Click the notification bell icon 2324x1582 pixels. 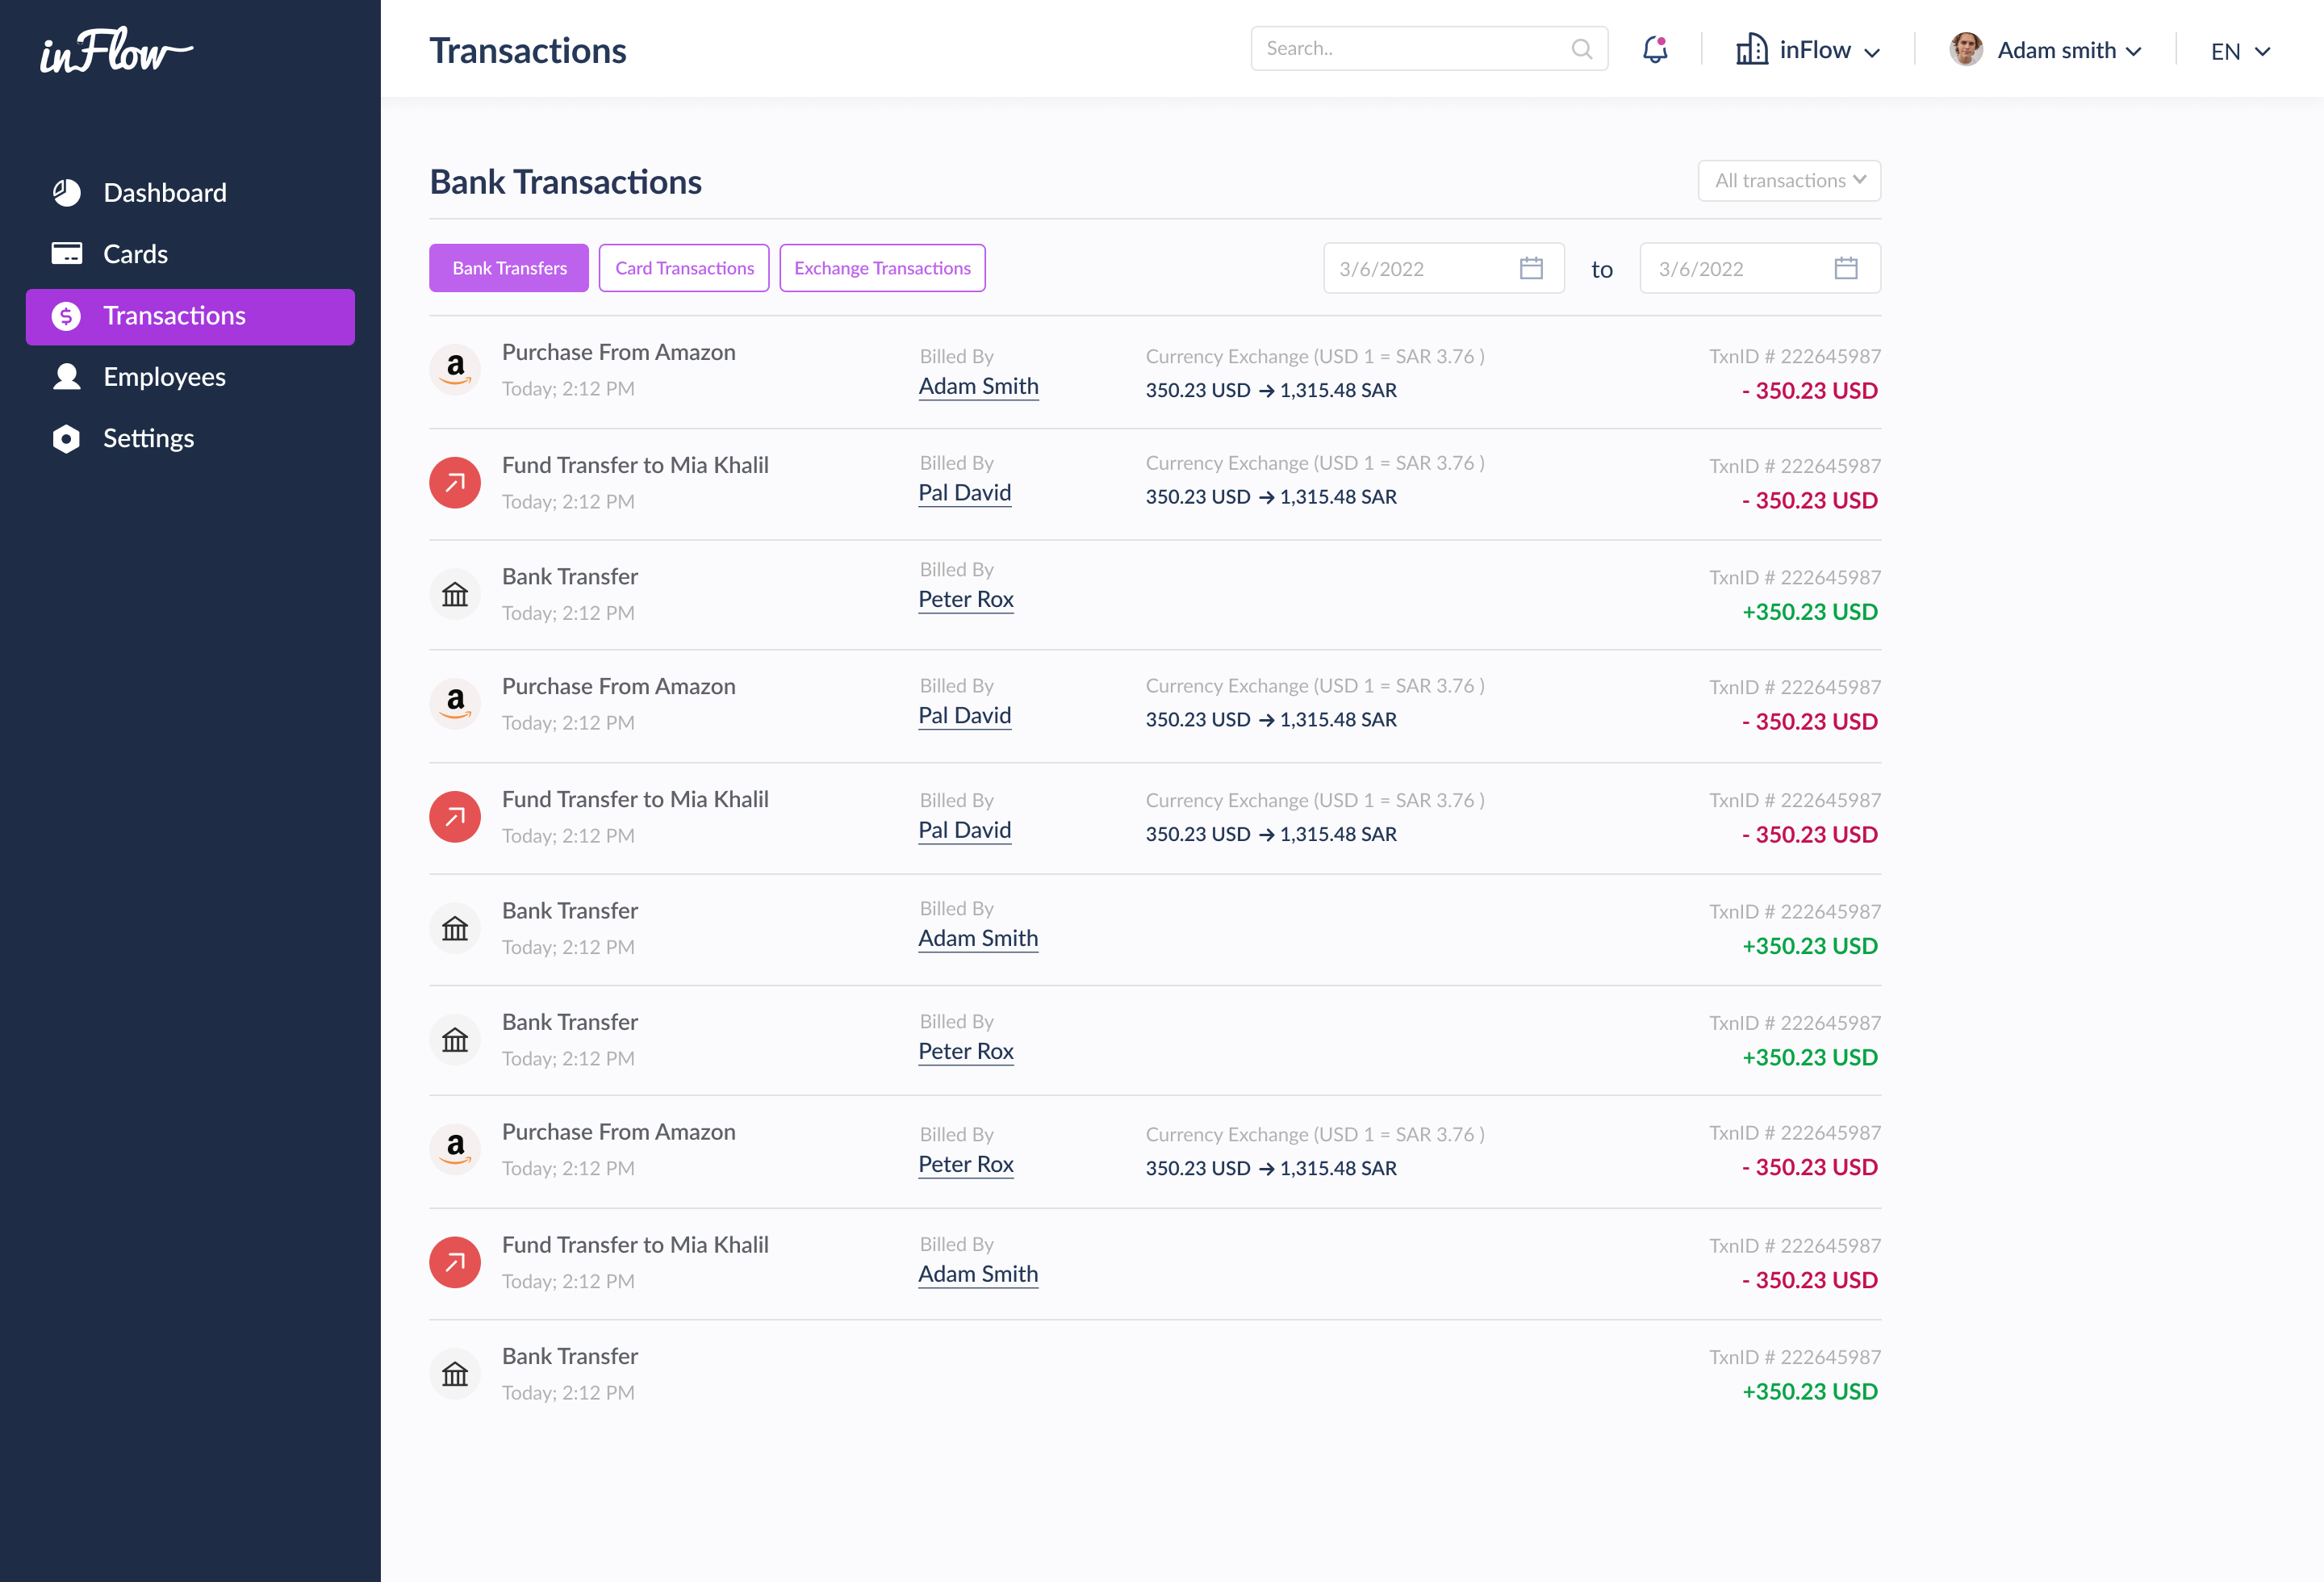pyautogui.click(x=1655, y=49)
